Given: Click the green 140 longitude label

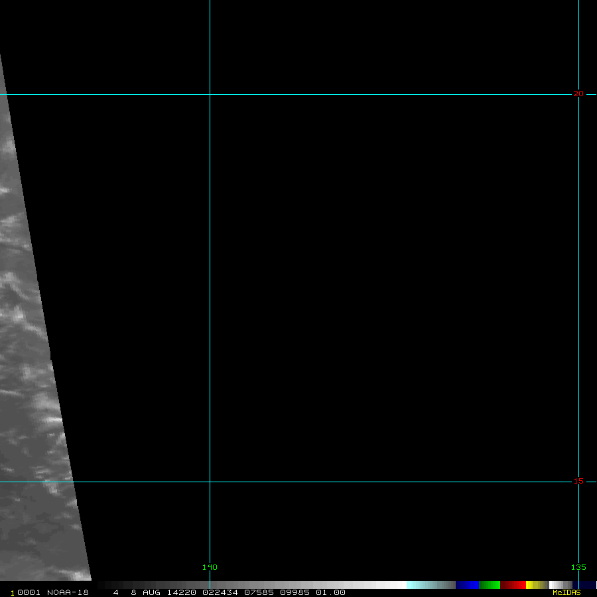Looking at the screenshot, I should 210,567.
